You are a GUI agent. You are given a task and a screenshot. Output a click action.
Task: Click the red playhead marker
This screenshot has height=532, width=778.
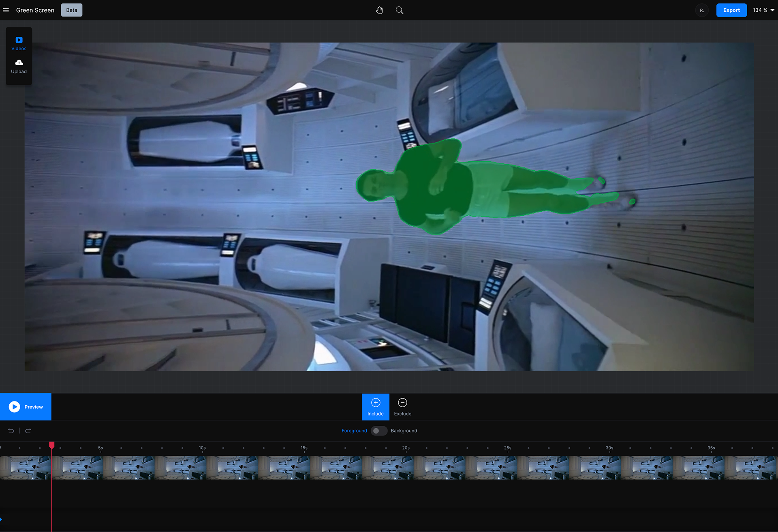pos(52,445)
